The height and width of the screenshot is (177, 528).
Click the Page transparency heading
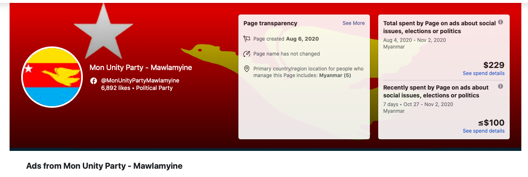click(270, 23)
